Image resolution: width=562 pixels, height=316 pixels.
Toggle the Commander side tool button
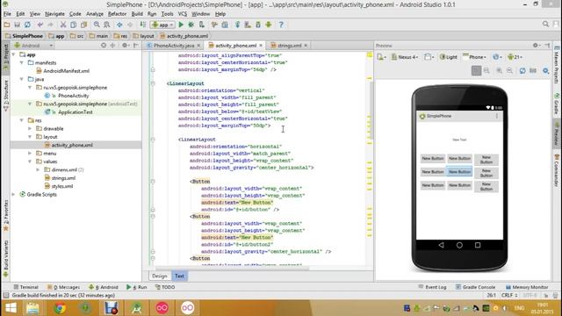557,171
